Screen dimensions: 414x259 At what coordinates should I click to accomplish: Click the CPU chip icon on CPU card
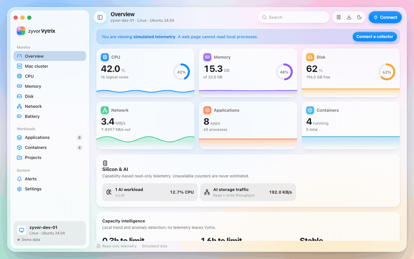click(x=105, y=57)
